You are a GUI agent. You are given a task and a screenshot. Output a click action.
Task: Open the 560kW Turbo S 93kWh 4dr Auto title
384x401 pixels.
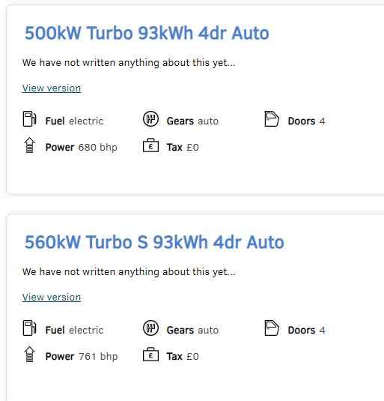pyautogui.click(x=154, y=242)
